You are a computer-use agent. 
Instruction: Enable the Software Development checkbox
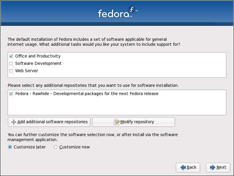pyautogui.click(x=11, y=63)
